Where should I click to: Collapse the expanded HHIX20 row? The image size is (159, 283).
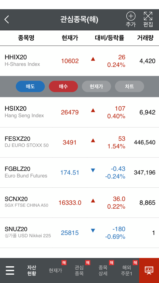[79, 61]
